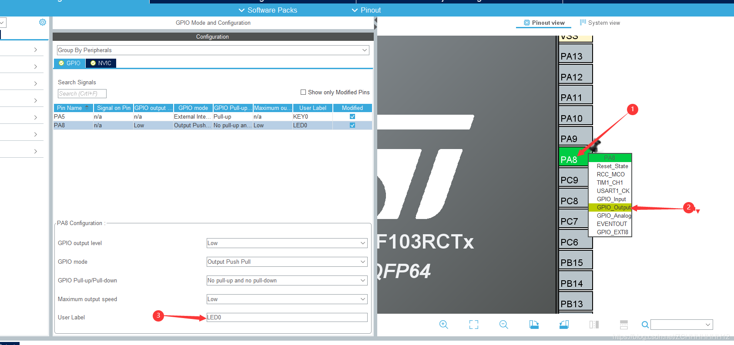This screenshot has height=345, width=734.
Task: Sort table by Pin Name column
Action: pyautogui.click(x=73, y=108)
